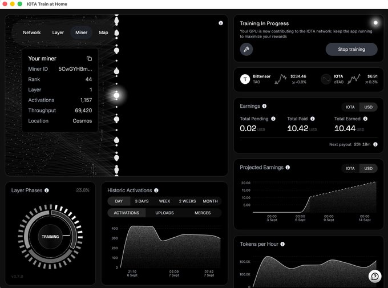Switch Earnings display to IOTA

click(350, 107)
